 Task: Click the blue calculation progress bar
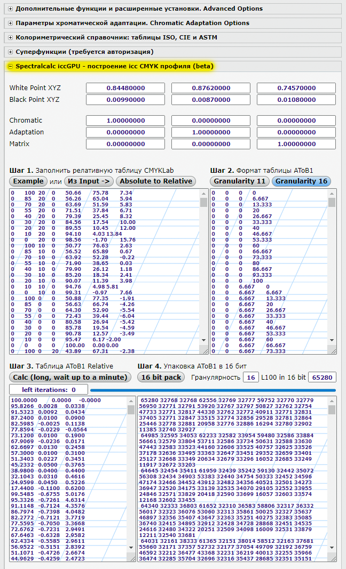point(213,390)
